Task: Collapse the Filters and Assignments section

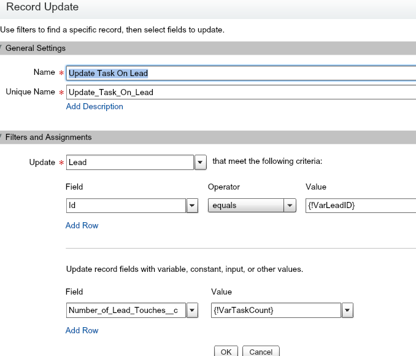Action: (2, 137)
